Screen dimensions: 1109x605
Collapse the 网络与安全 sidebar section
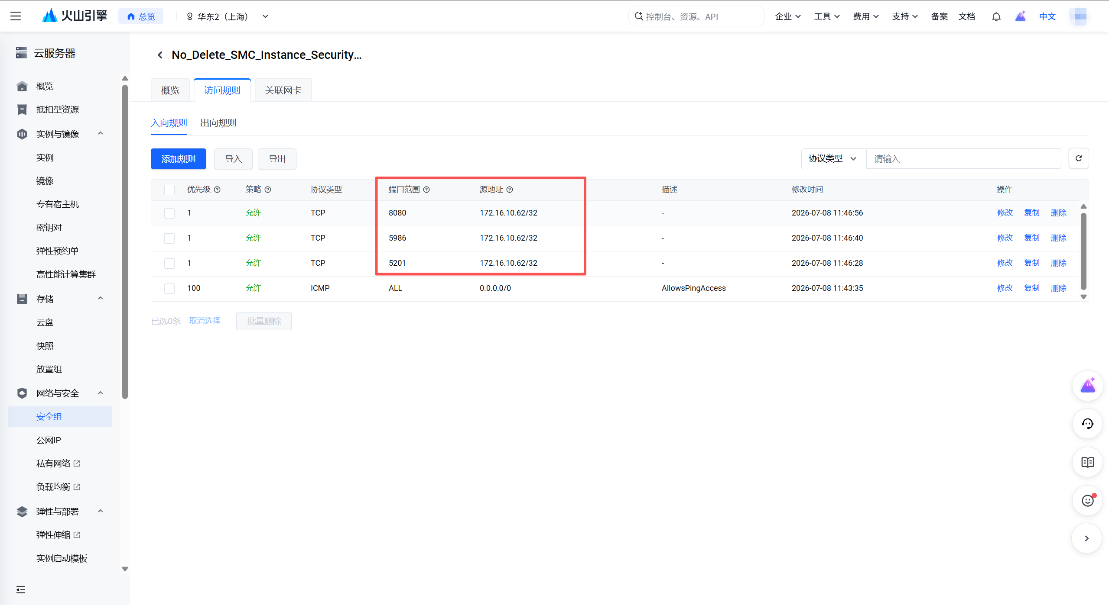101,393
